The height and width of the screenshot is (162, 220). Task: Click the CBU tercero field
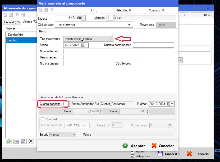pos(153,63)
